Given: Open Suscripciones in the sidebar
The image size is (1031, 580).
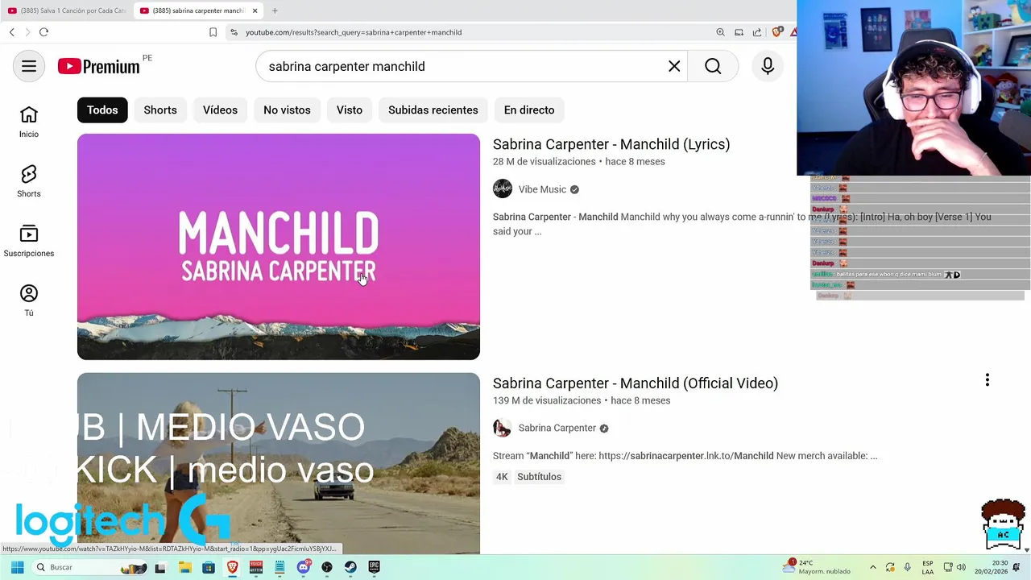Looking at the screenshot, I should [29, 242].
